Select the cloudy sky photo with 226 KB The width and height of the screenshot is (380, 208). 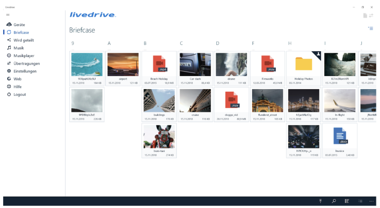click(x=87, y=100)
